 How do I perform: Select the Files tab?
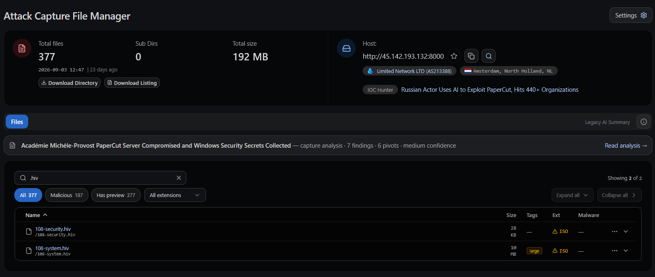pyautogui.click(x=17, y=122)
